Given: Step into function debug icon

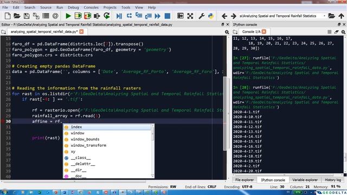Looking at the screenshot, I should coord(139,16).
